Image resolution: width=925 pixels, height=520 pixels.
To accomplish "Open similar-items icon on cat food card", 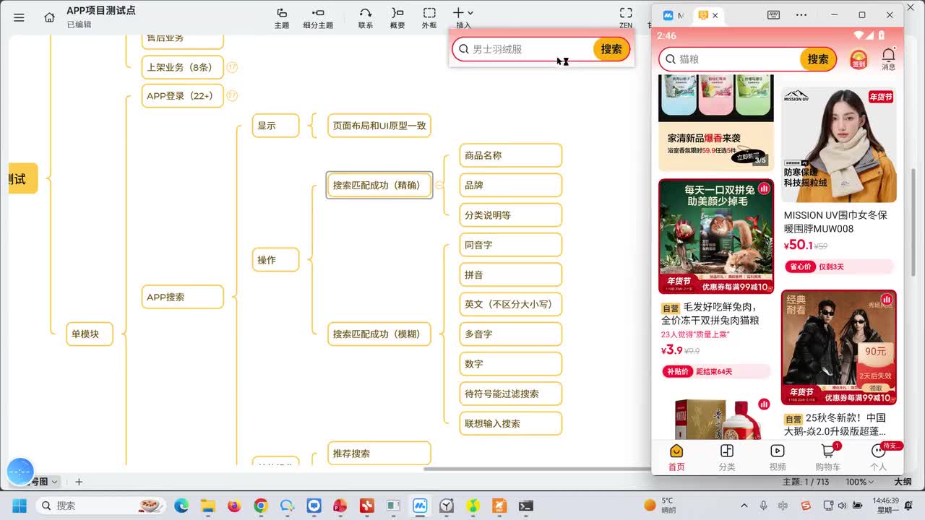I will pyautogui.click(x=764, y=188).
